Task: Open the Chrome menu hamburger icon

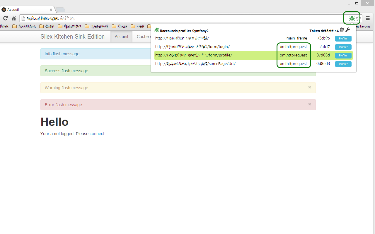Action: click(368, 18)
